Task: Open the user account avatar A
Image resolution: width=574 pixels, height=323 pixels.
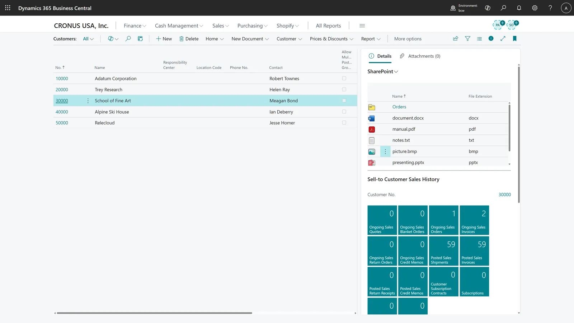Action: pos(566,8)
